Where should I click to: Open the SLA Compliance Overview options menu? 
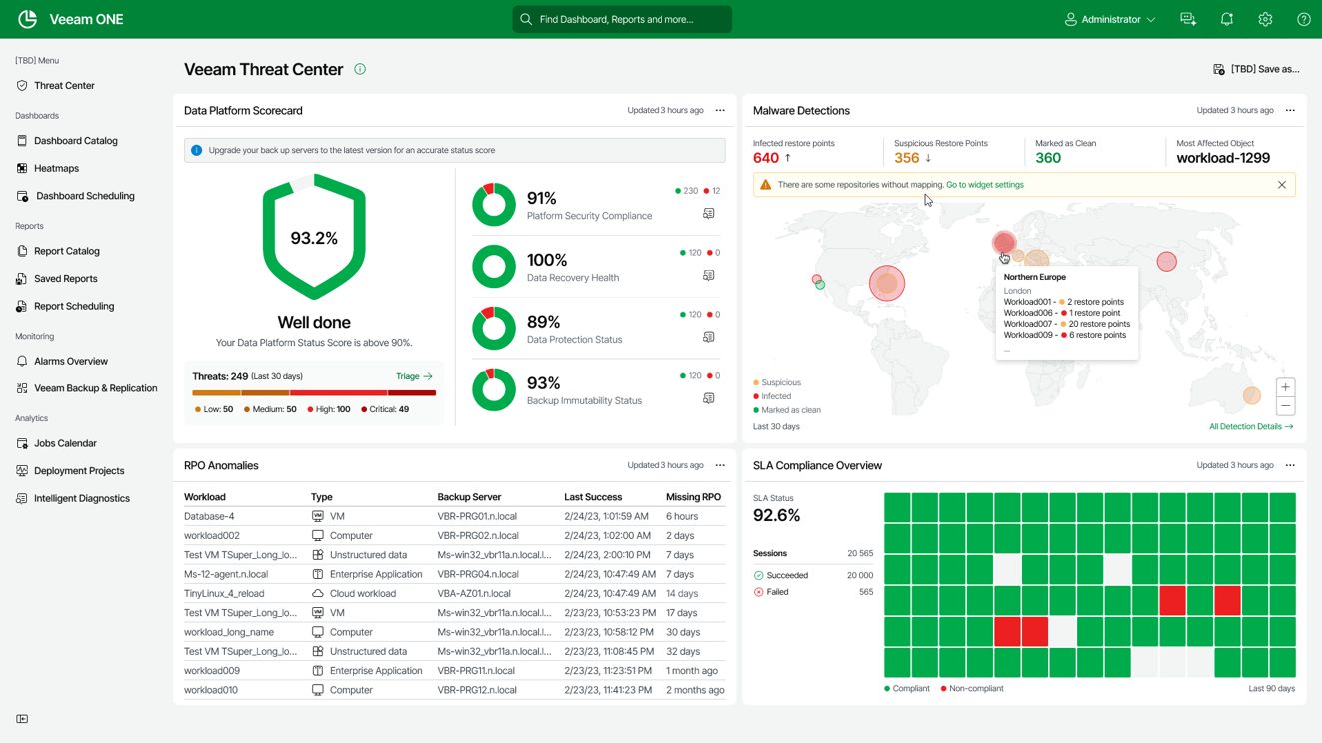[1290, 465]
